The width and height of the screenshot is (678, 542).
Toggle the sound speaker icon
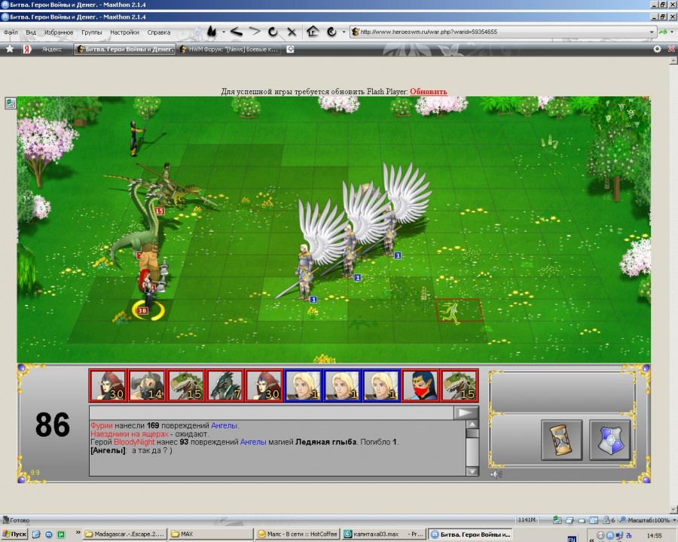(x=496, y=474)
